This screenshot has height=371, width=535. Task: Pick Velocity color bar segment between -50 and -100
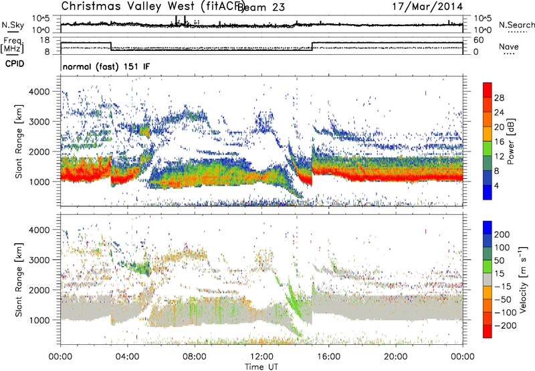(x=488, y=305)
